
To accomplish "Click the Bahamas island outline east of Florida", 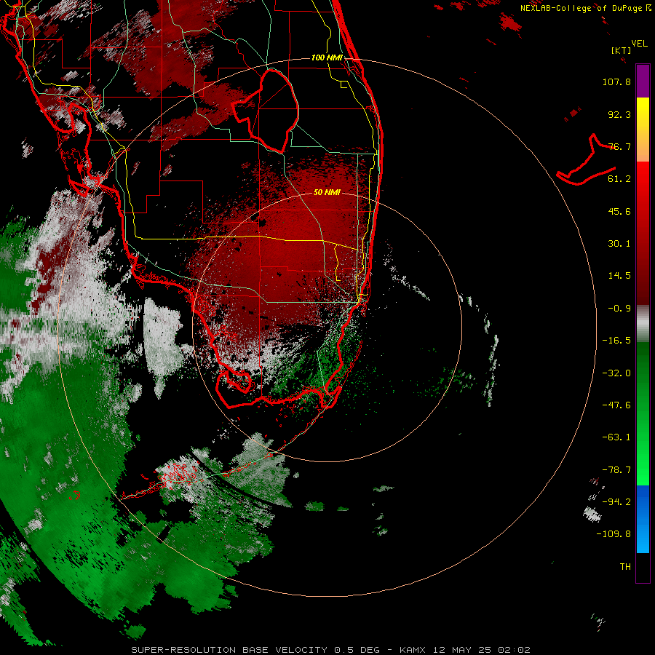I will coord(587,160).
